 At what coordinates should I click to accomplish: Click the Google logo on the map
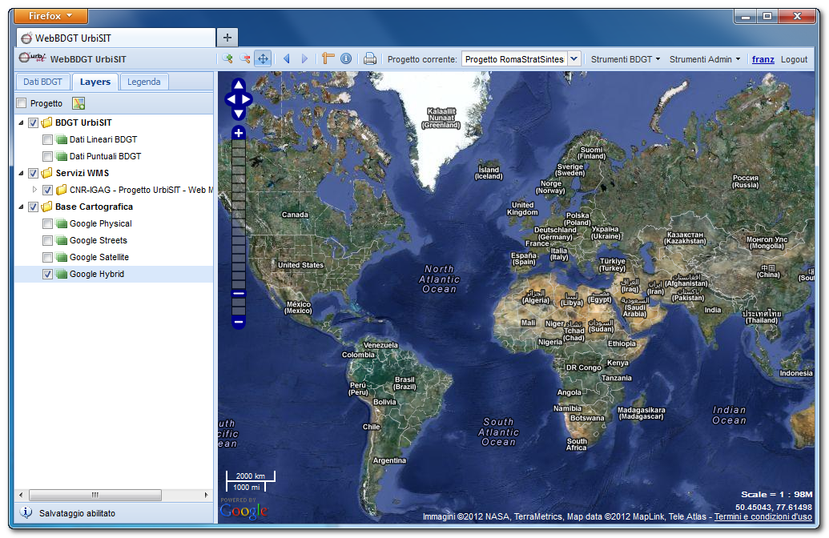[x=243, y=511]
